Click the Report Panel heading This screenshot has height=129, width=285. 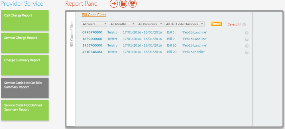click(82, 4)
